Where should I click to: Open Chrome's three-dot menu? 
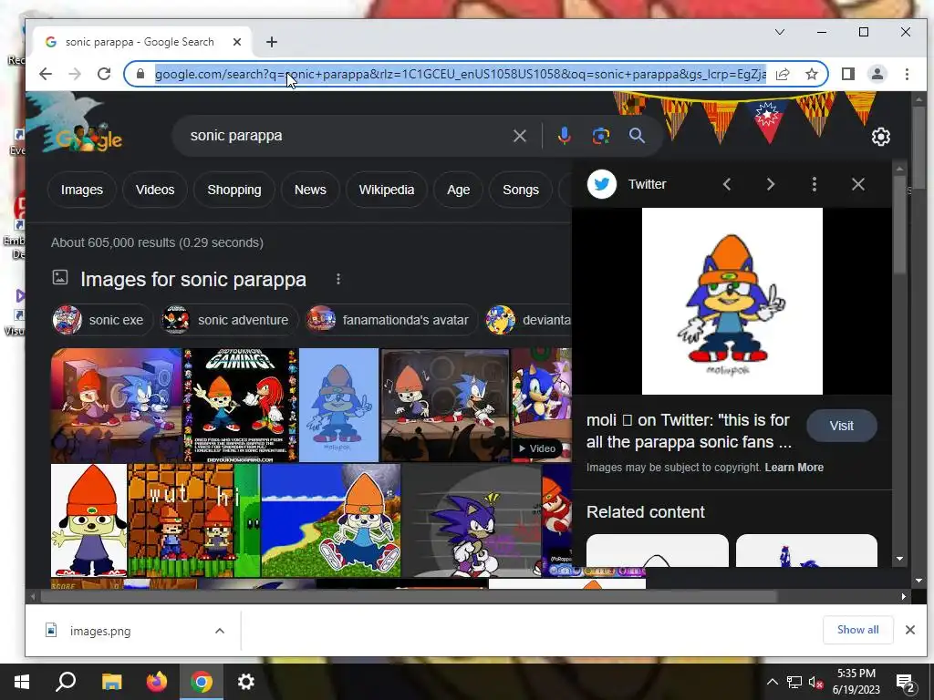pyautogui.click(x=907, y=74)
